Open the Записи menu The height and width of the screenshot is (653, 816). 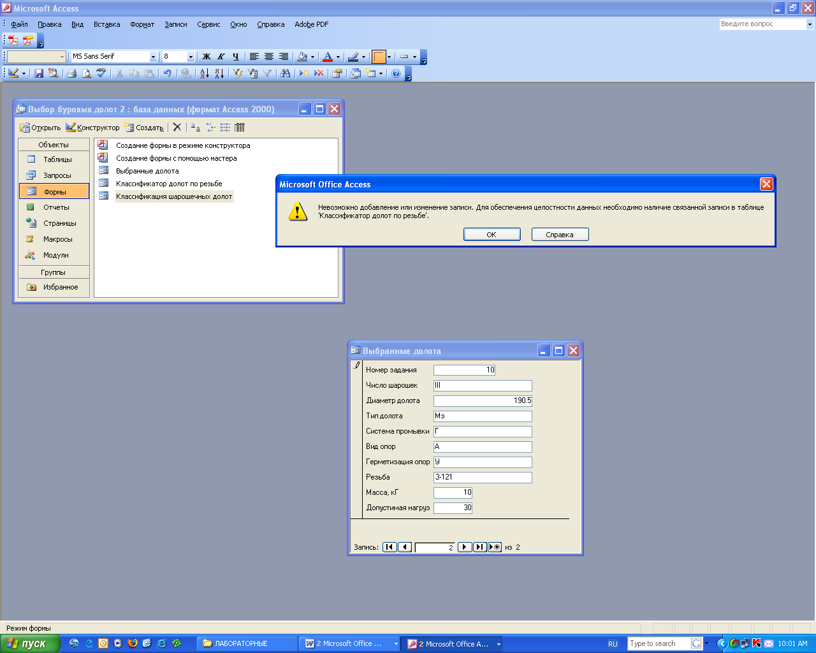click(176, 24)
